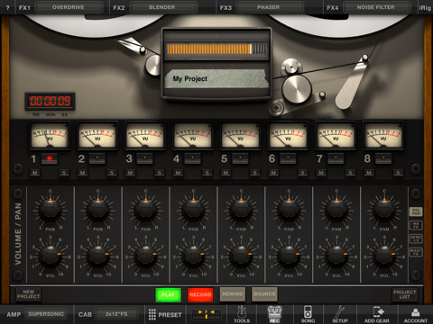433x324 pixels.
Task: Click the green Play button
Action: (169, 294)
